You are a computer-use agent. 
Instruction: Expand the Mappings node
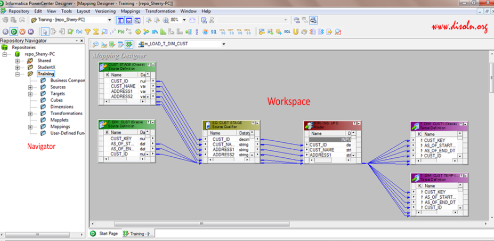point(30,127)
